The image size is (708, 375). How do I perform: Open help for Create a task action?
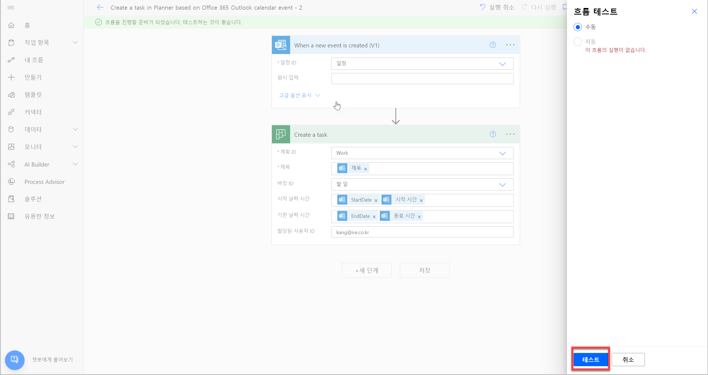click(493, 134)
